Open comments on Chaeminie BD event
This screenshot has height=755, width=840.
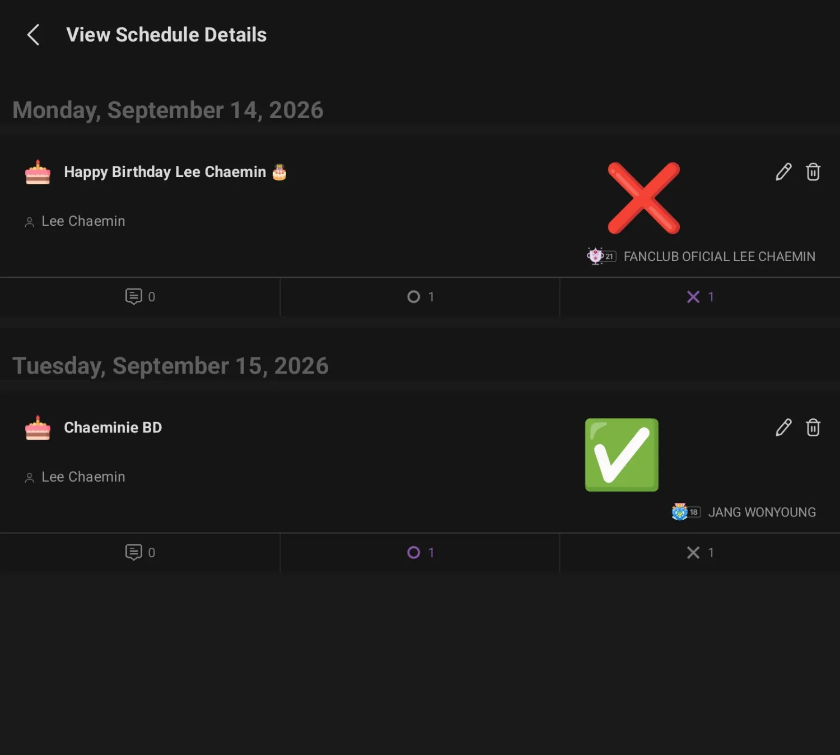140,552
